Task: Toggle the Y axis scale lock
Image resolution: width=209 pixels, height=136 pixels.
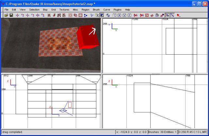Action: tap(124, 15)
